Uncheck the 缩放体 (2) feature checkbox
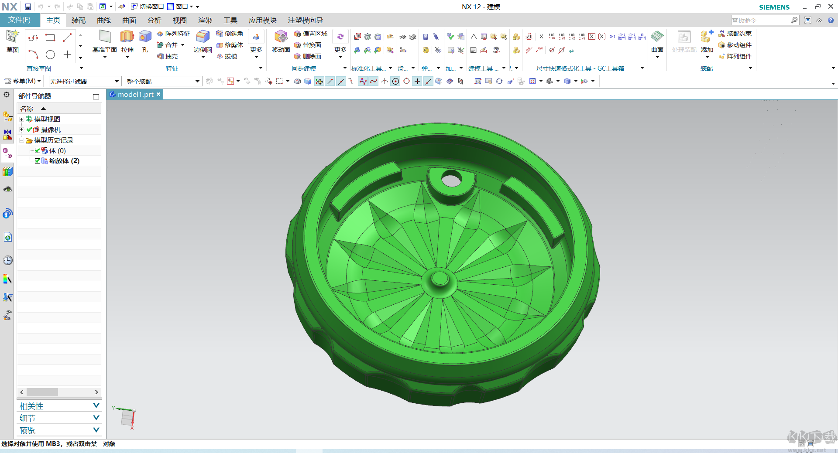The height and width of the screenshot is (453, 838). click(x=38, y=161)
